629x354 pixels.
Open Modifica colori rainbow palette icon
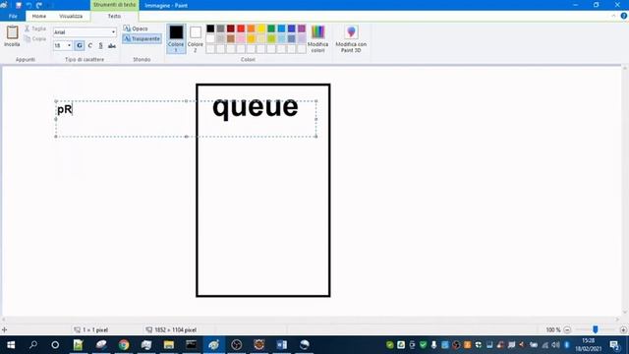pos(317,32)
